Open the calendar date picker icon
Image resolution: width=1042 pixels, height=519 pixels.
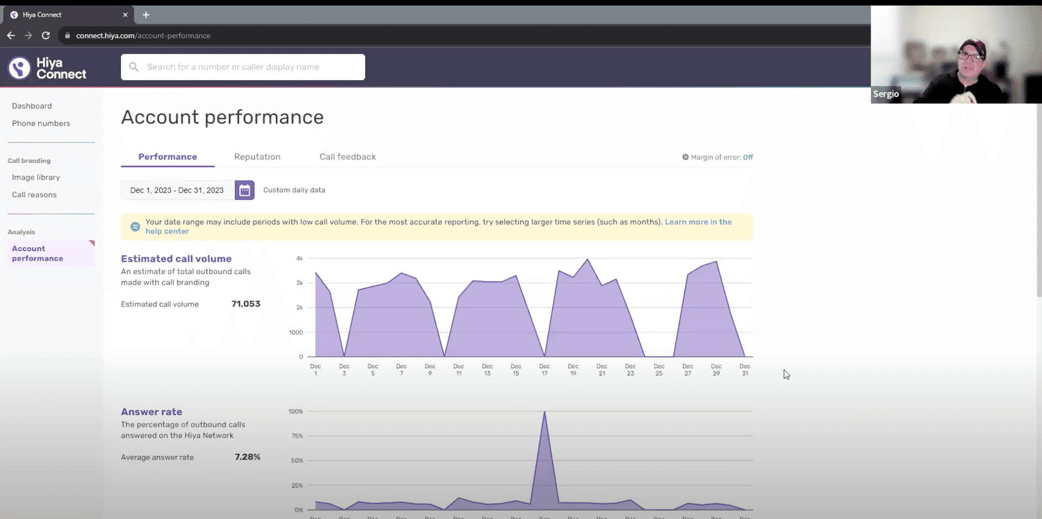pyautogui.click(x=244, y=190)
